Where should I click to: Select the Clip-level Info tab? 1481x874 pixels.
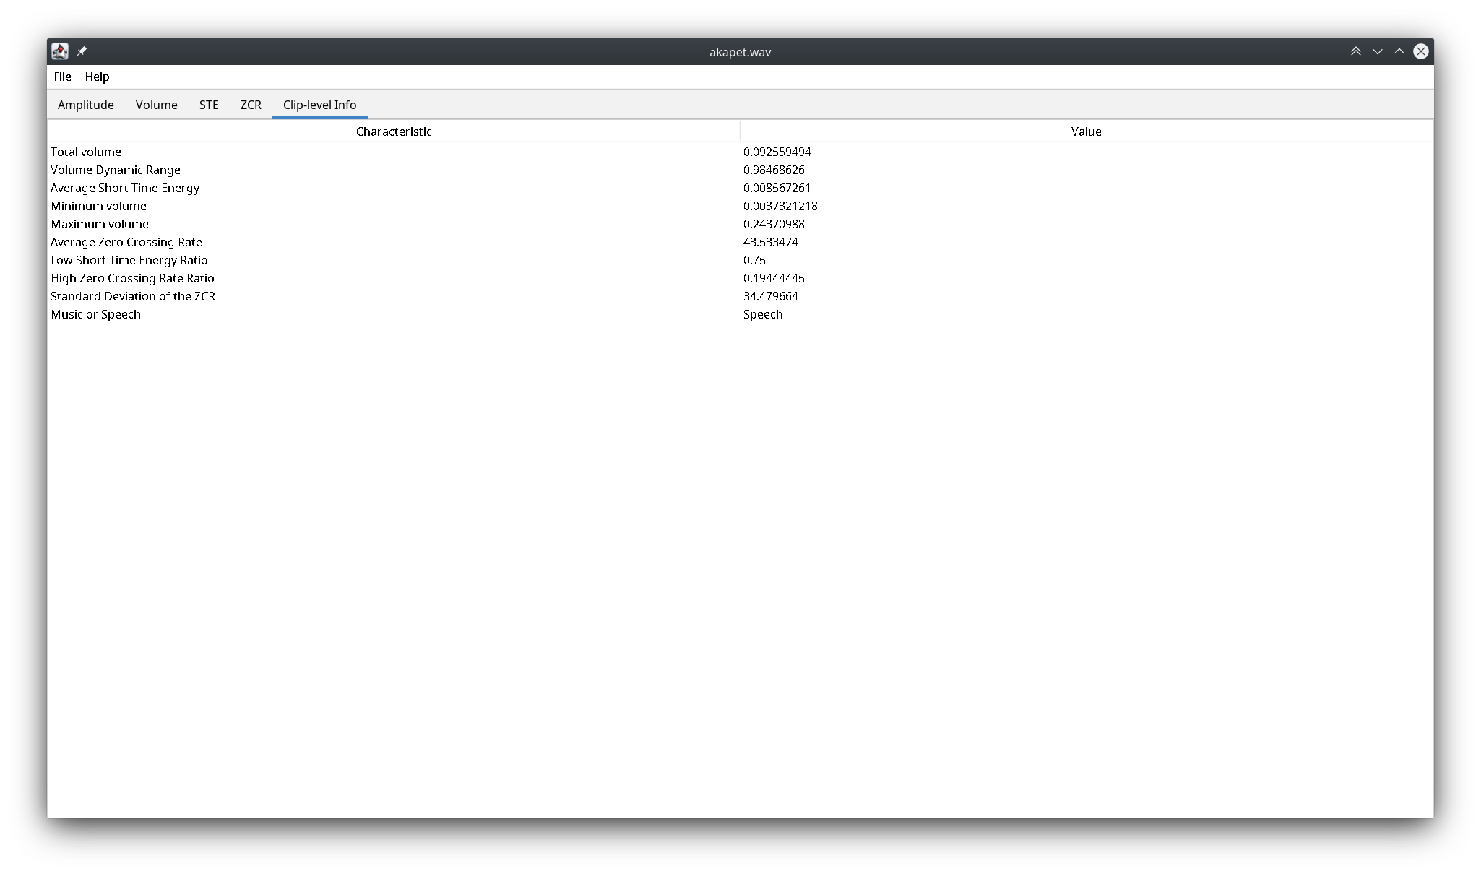[319, 105]
